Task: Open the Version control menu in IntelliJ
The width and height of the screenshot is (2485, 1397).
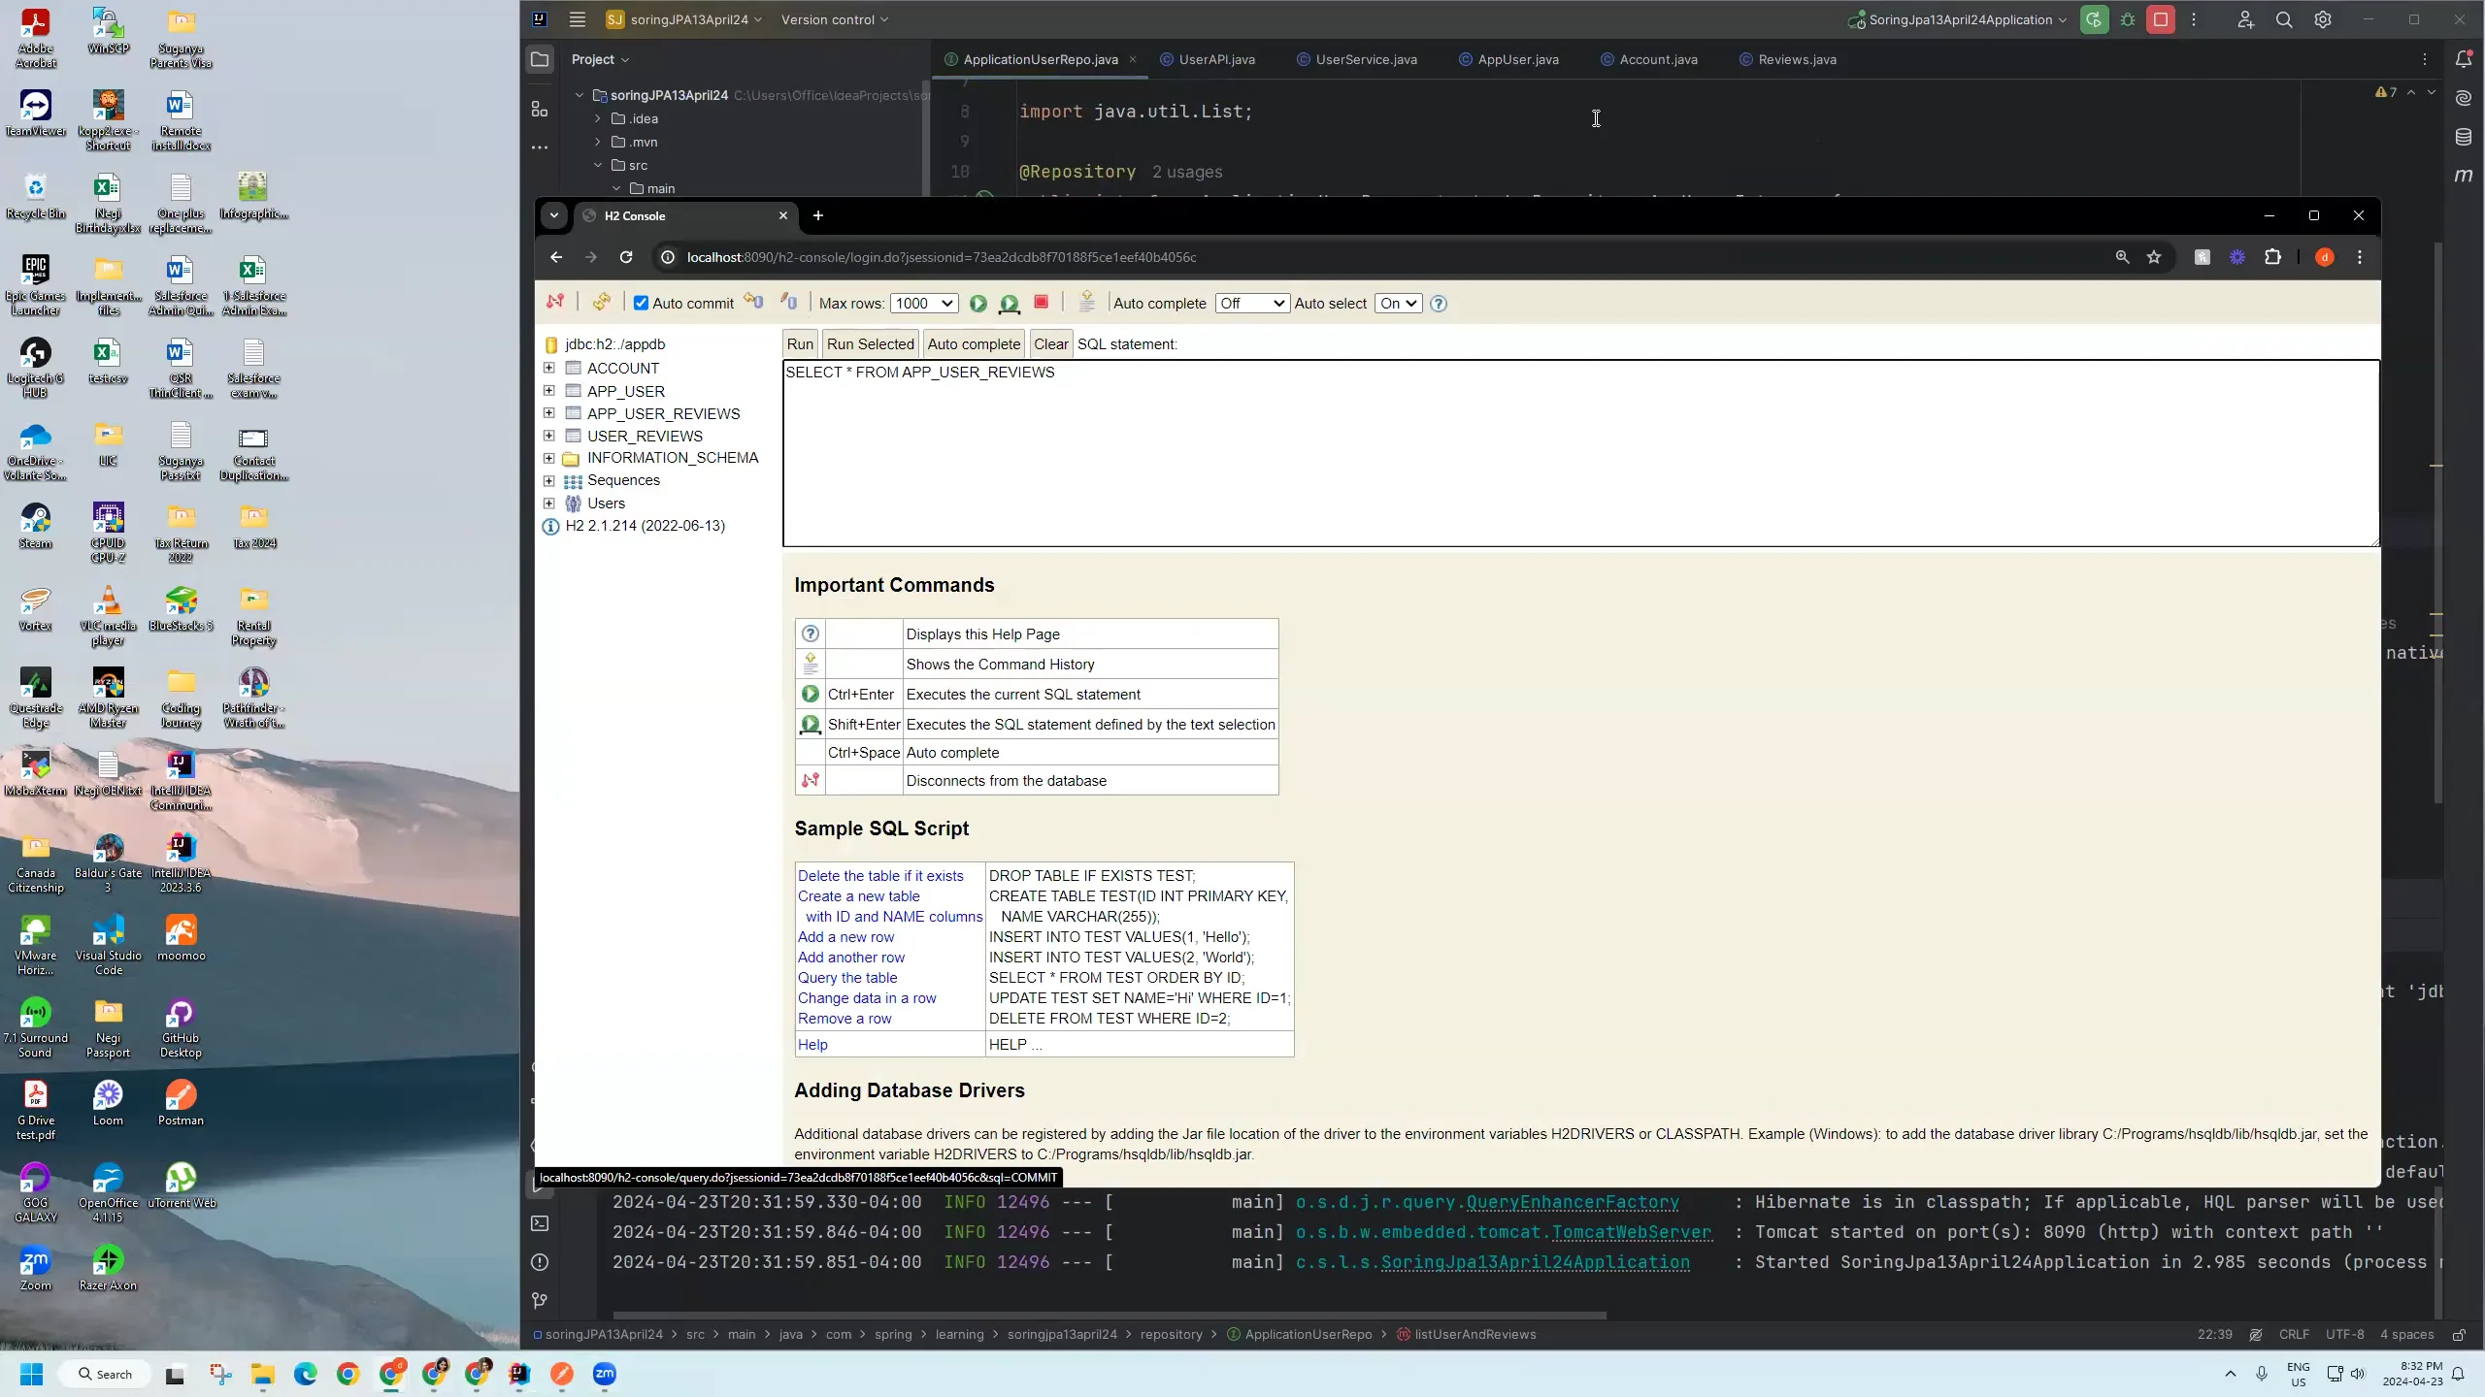Action: tap(830, 19)
